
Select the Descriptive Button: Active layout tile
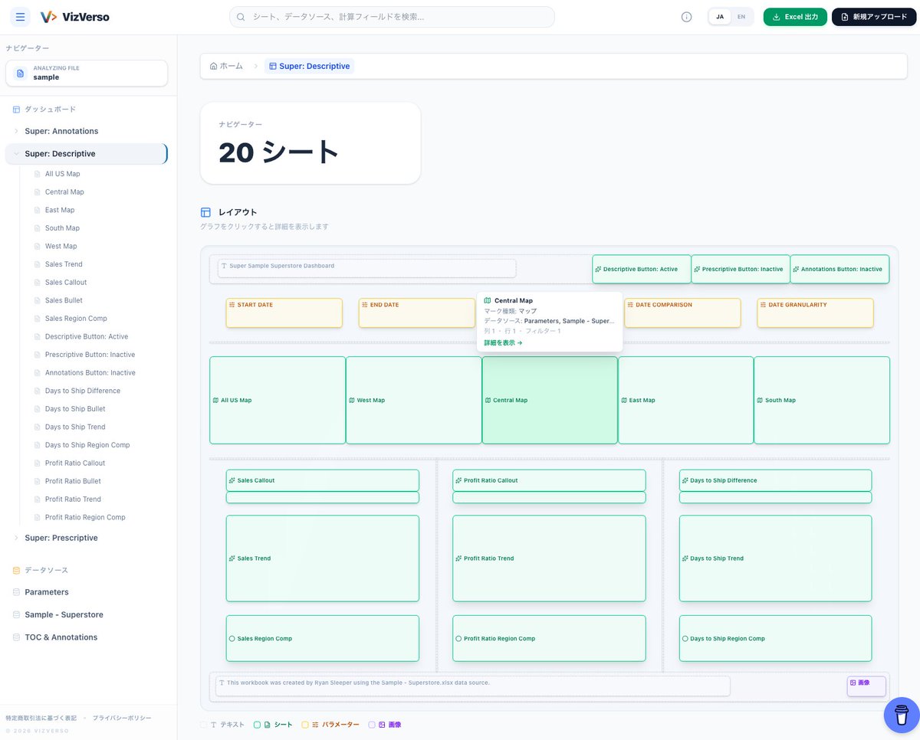point(642,269)
